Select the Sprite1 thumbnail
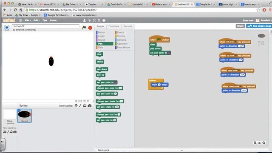This screenshot has height=153, width=272. pyautogui.click(x=25, y=116)
